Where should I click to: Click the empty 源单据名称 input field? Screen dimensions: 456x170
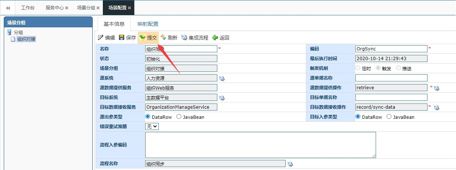pos(391,78)
